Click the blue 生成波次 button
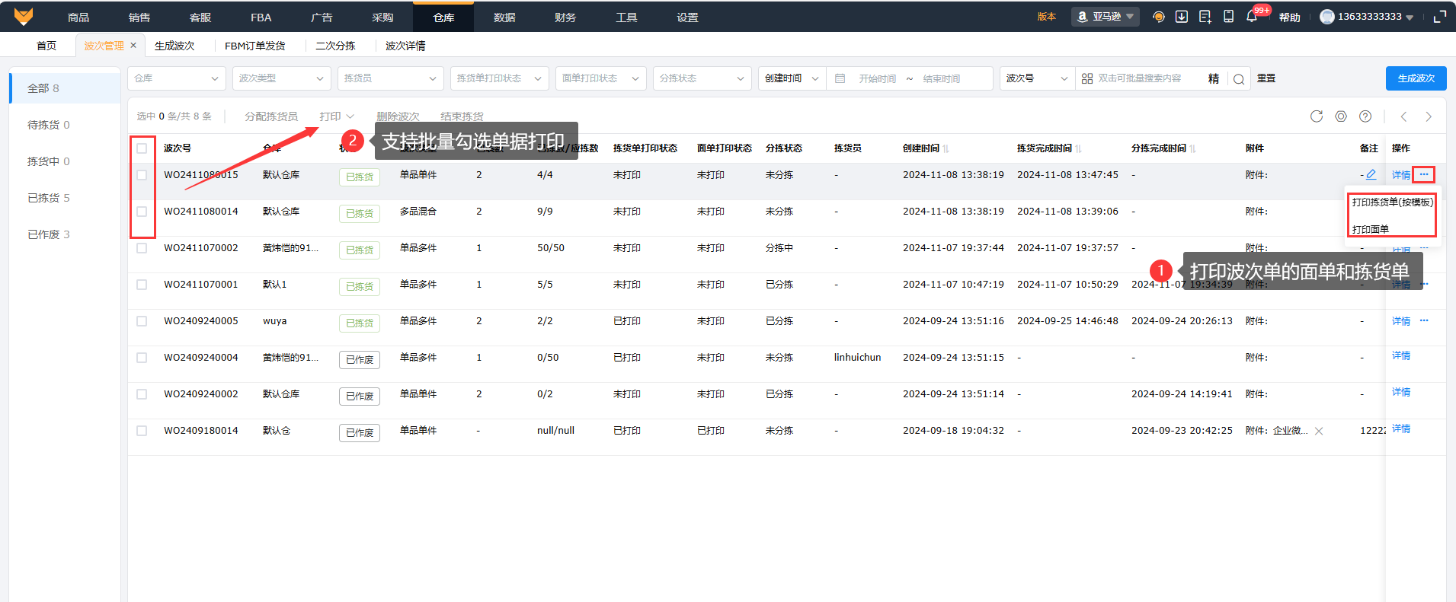Screen dimensions: 1456x602 1416,78
